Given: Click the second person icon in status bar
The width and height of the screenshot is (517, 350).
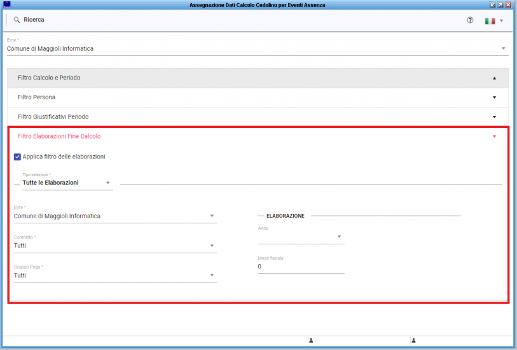Looking at the screenshot, I should [413, 340].
